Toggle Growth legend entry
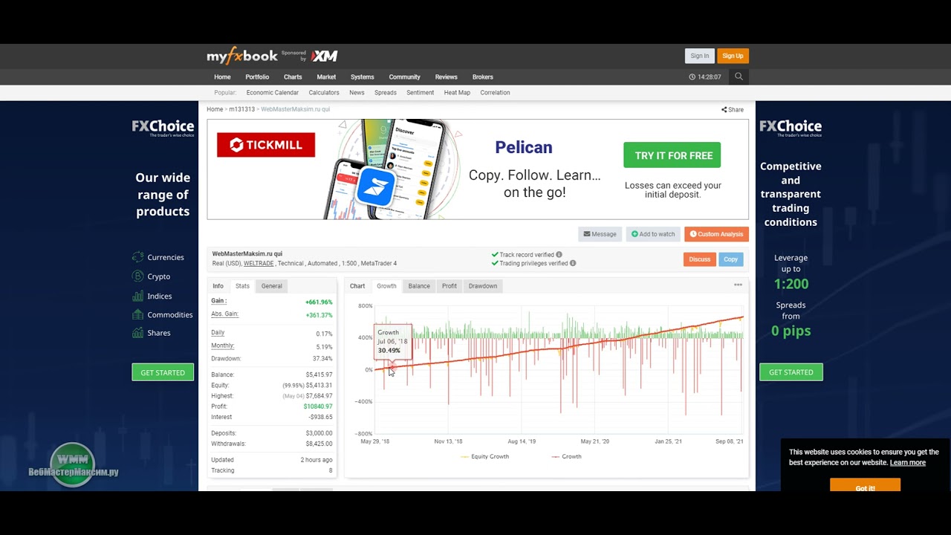This screenshot has width=951, height=535. 567,456
